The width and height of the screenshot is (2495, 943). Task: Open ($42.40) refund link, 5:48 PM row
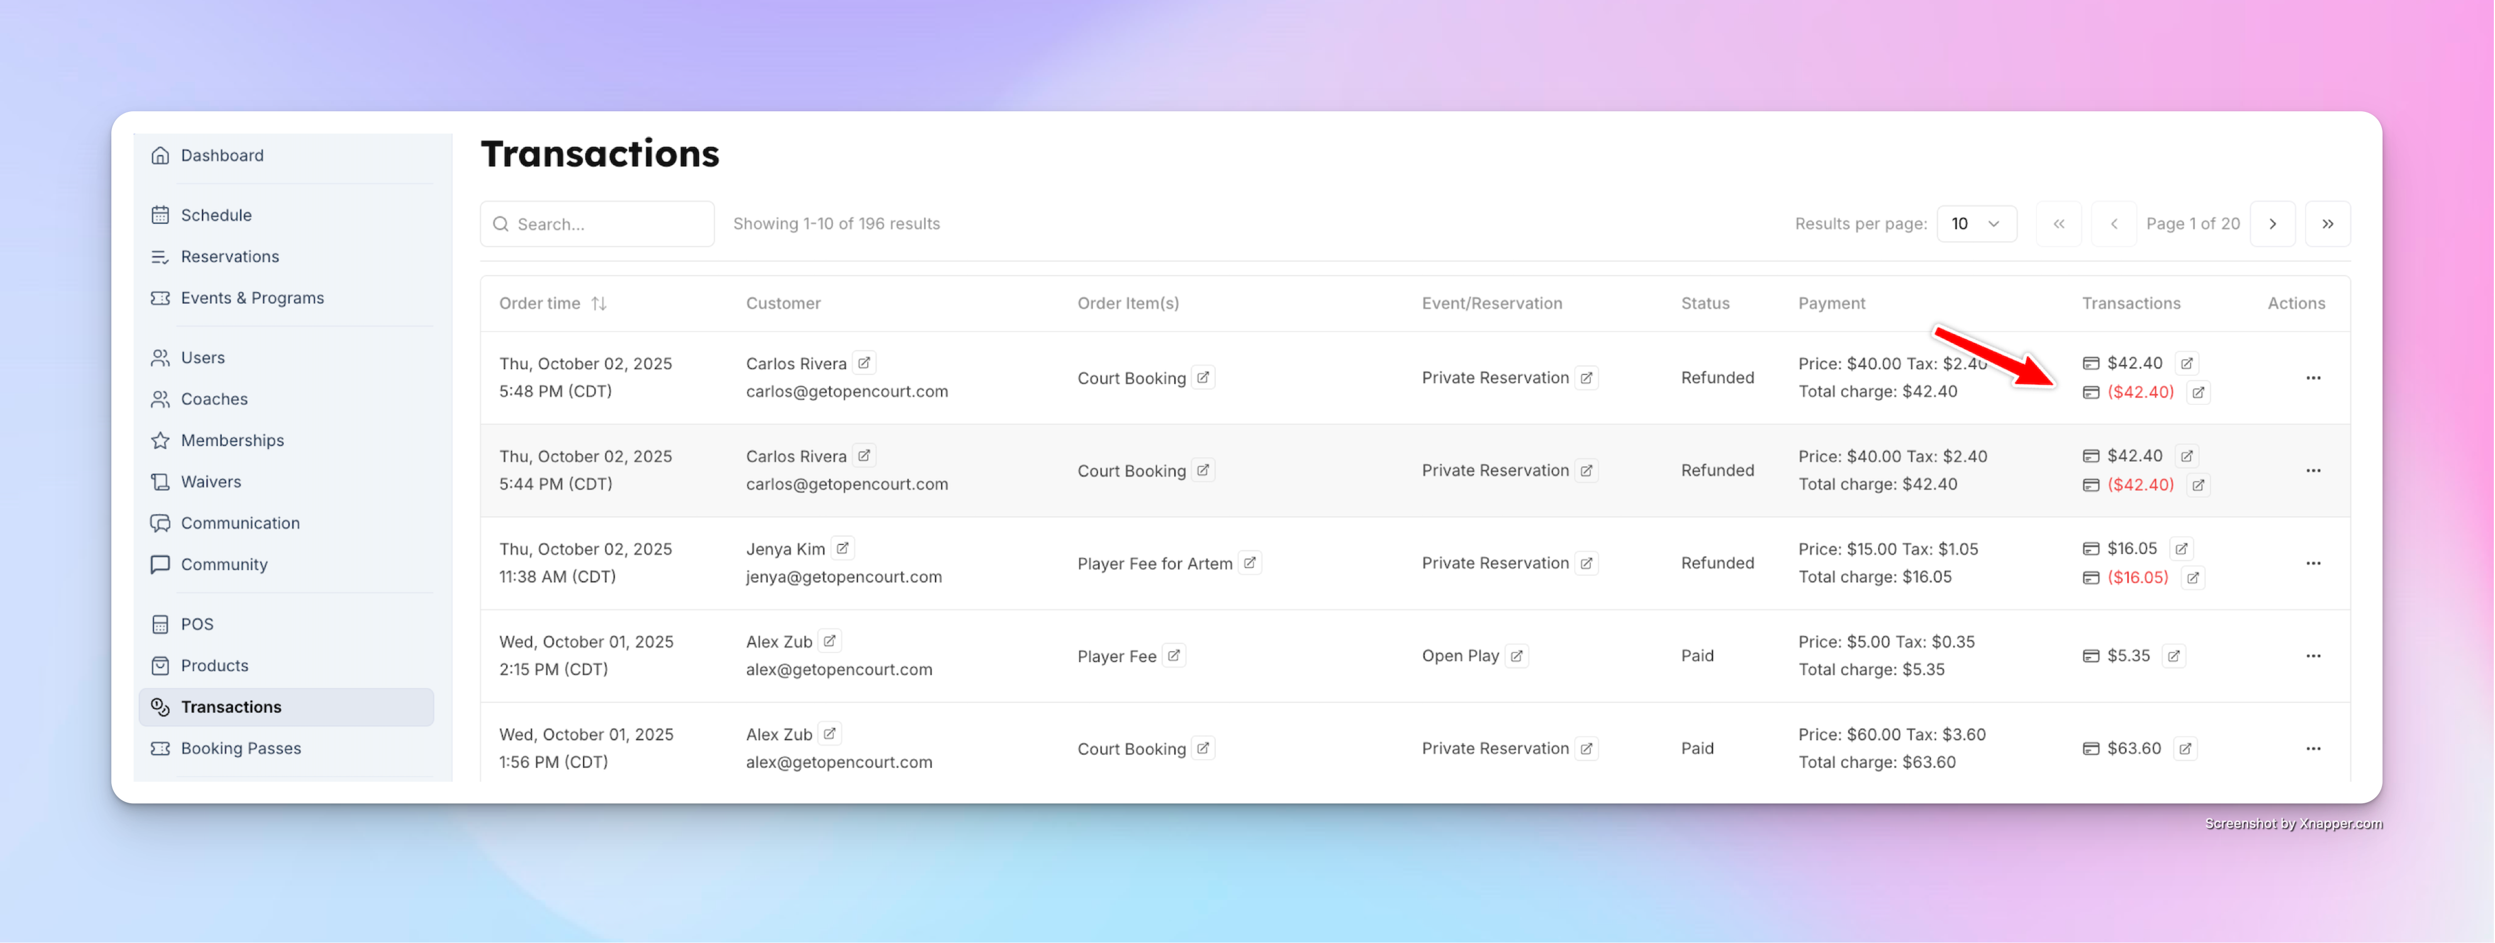point(2198,392)
